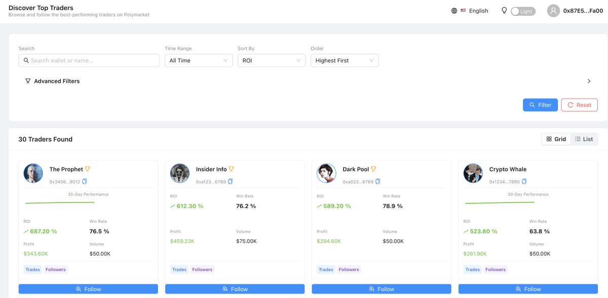Click the blue Filter button
608x298 pixels.
tap(540, 105)
